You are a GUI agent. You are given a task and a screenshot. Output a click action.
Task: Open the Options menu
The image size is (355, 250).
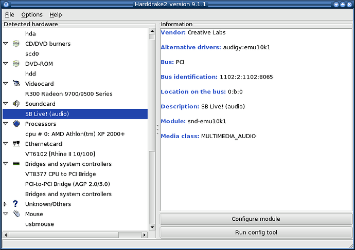click(x=32, y=15)
